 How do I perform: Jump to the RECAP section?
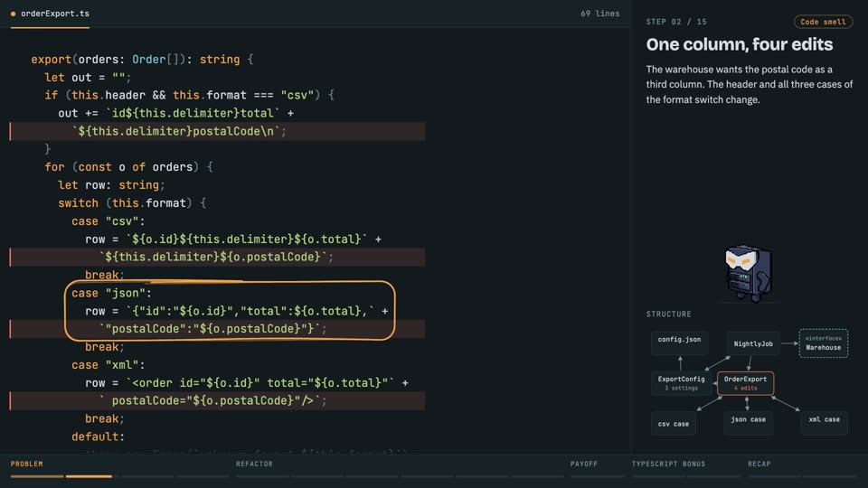pyautogui.click(x=759, y=464)
